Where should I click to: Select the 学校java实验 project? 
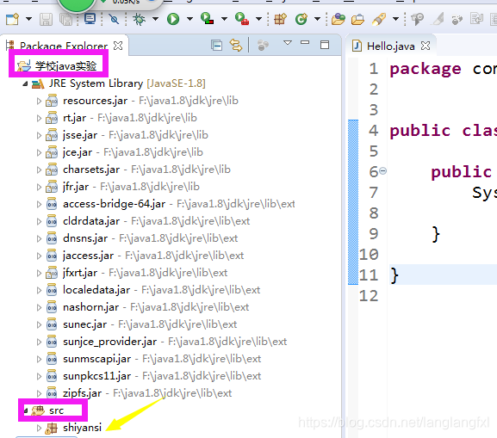[x=65, y=66]
